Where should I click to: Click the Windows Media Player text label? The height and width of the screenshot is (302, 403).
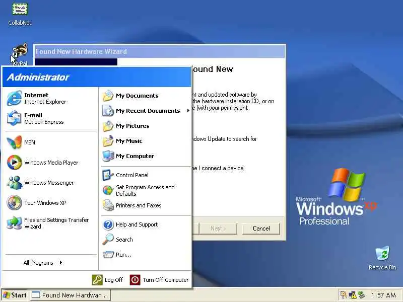click(x=51, y=163)
